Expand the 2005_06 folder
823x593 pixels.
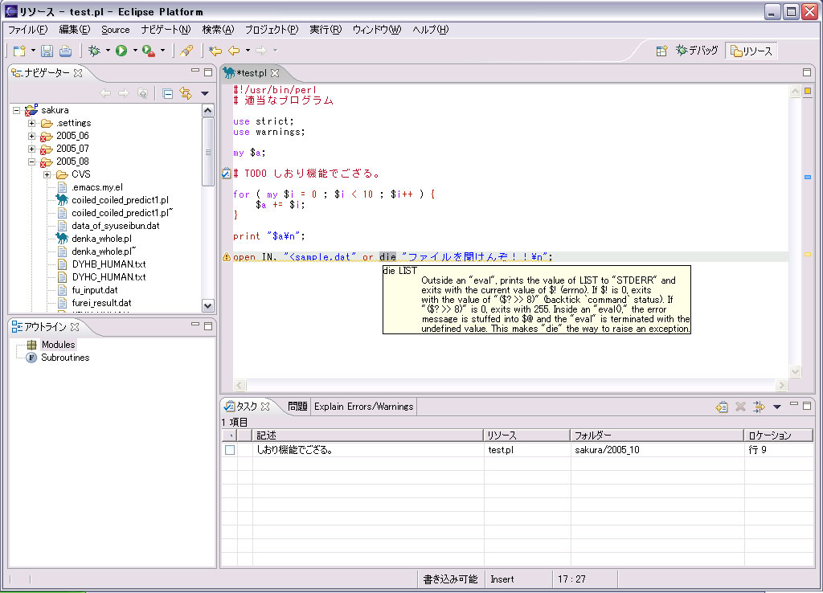coord(32,135)
